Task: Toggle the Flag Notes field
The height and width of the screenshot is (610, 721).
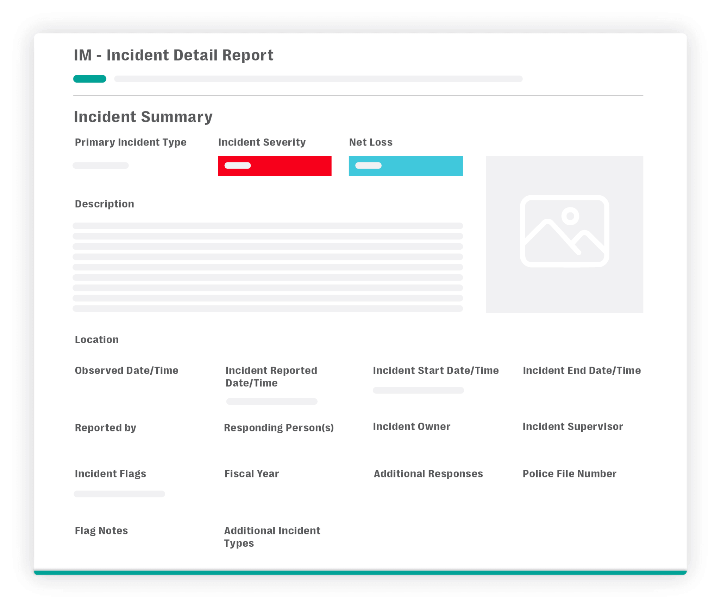Action: 101,531
